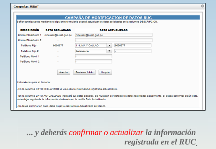216x149 pixels.
Task: Click the Campaña de Modificación de Datos RUC heading
Action: click(x=108, y=17)
